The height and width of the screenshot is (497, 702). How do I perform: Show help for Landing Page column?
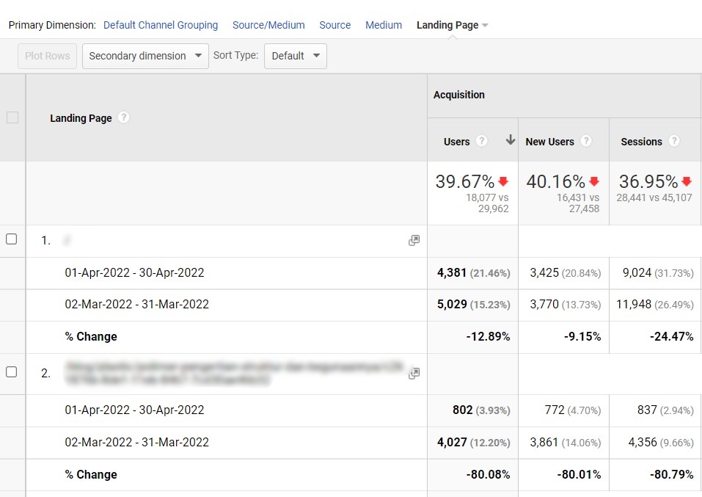coord(123,117)
